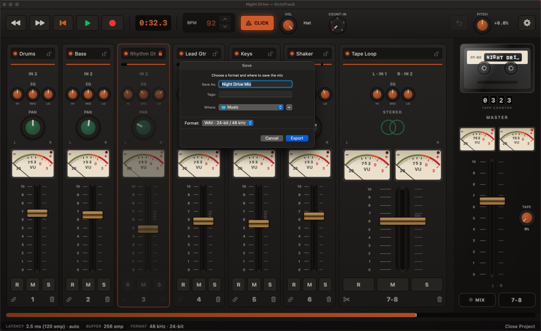Click the Drums pan knob

[33, 127]
